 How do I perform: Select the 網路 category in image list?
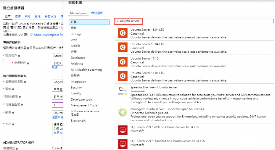pos(74,28)
